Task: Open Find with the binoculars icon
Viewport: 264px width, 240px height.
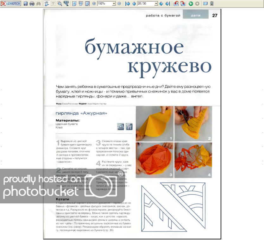Action: (39, 3)
